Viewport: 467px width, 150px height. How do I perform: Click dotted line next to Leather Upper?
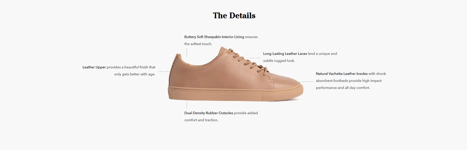click(164, 72)
